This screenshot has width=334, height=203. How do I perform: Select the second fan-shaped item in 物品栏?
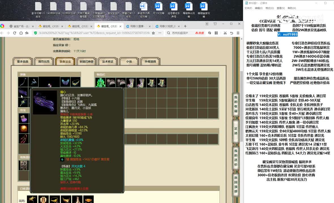121,83
